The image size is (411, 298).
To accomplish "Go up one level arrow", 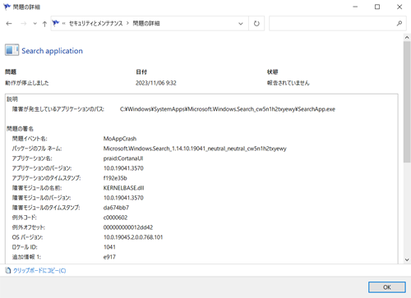I will 44,24.
